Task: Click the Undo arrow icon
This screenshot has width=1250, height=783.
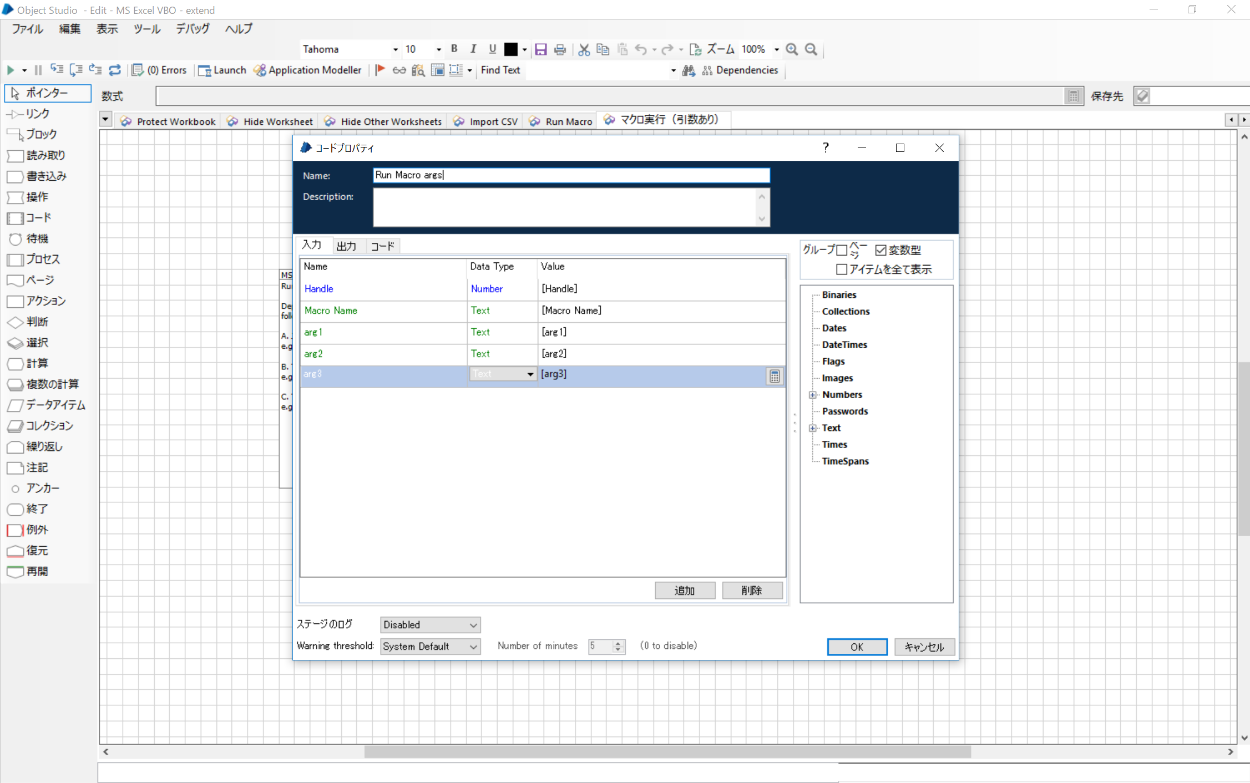Action: pos(641,49)
